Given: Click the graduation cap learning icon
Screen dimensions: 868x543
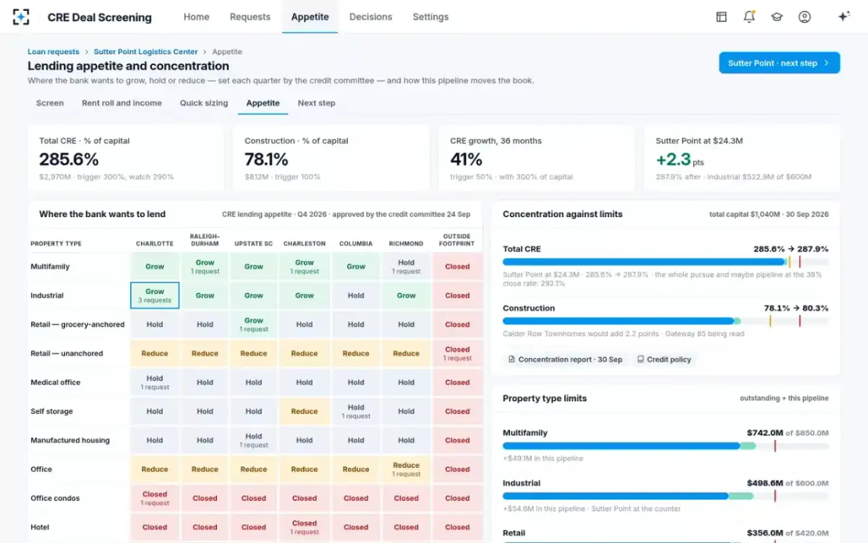Looking at the screenshot, I should coord(777,17).
